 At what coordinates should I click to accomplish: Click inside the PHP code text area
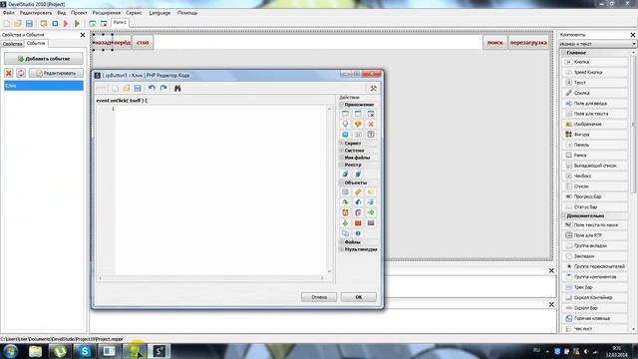click(x=221, y=190)
